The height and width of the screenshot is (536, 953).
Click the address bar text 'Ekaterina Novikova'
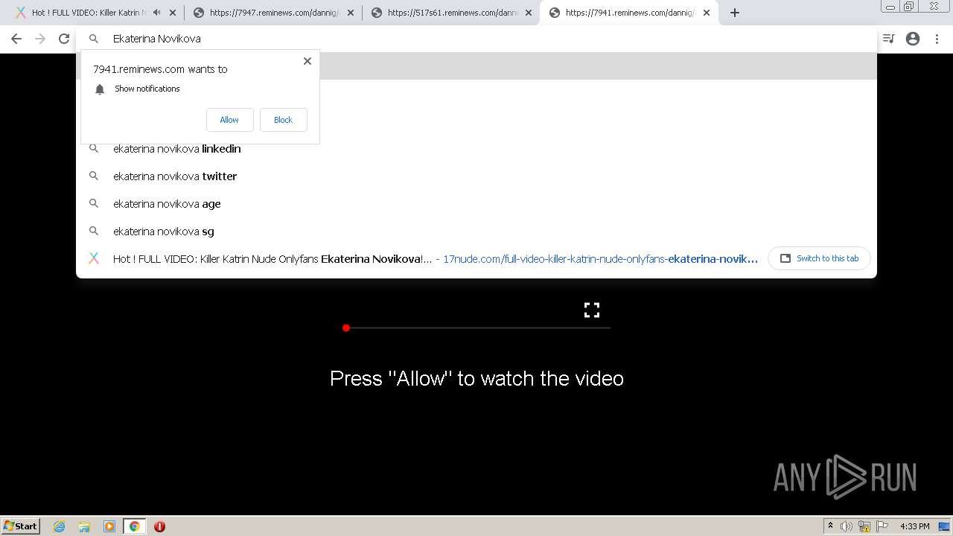click(157, 39)
